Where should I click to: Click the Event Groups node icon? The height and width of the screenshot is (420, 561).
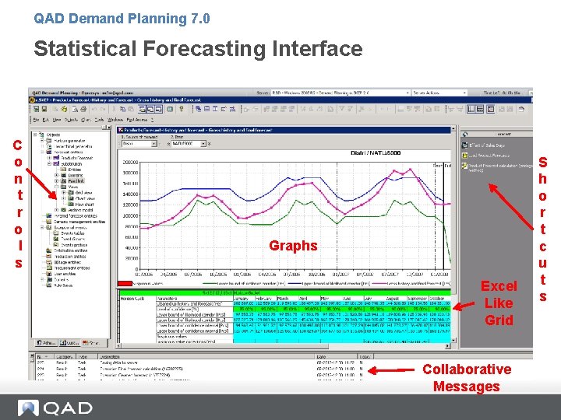point(56,239)
